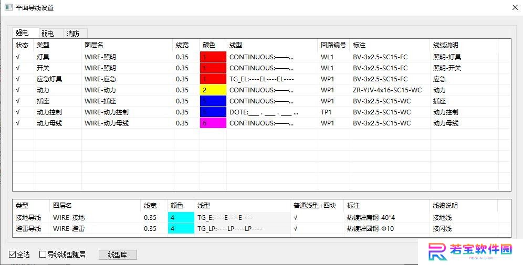Click the 回路编号 column header
This screenshot has width=523, height=265.
tap(333, 45)
